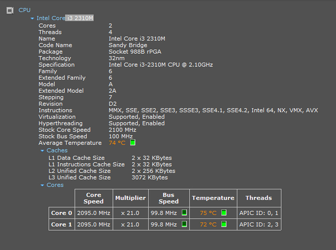Click the 75 °C Core 0 temperature
336x250 pixels.
tap(208, 213)
